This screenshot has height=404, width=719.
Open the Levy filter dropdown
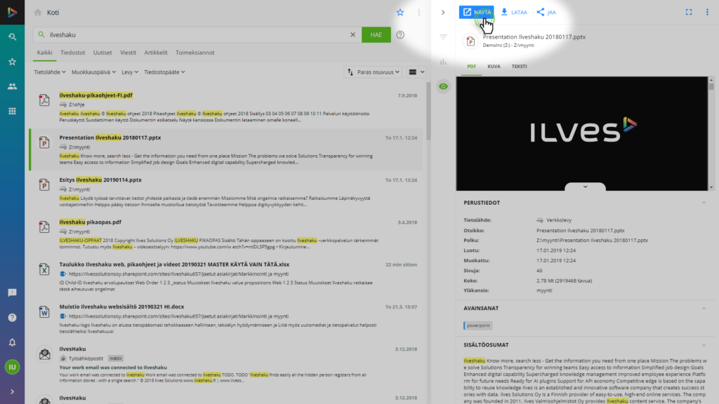[130, 72]
